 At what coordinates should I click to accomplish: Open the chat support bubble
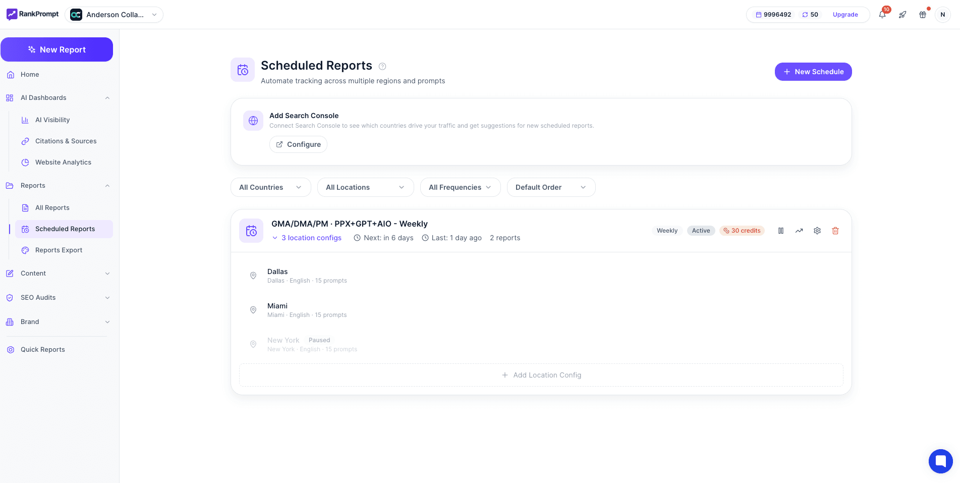pos(940,461)
